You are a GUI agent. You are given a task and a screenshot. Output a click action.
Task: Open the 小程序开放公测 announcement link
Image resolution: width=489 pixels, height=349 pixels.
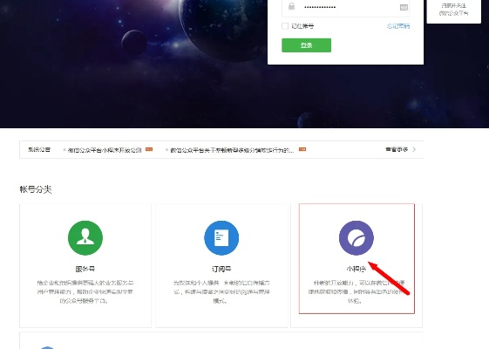(x=105, y=150)
